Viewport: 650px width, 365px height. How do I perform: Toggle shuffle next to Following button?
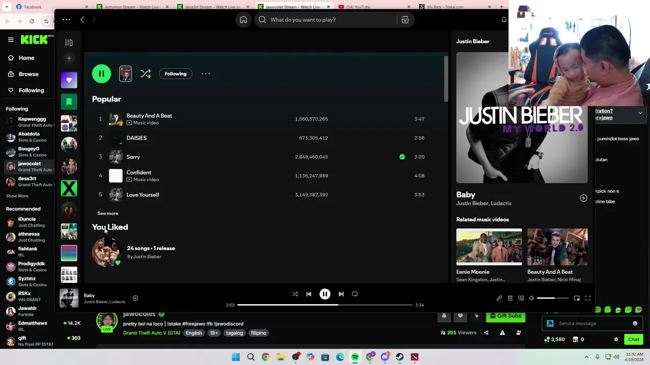(146, 74)
